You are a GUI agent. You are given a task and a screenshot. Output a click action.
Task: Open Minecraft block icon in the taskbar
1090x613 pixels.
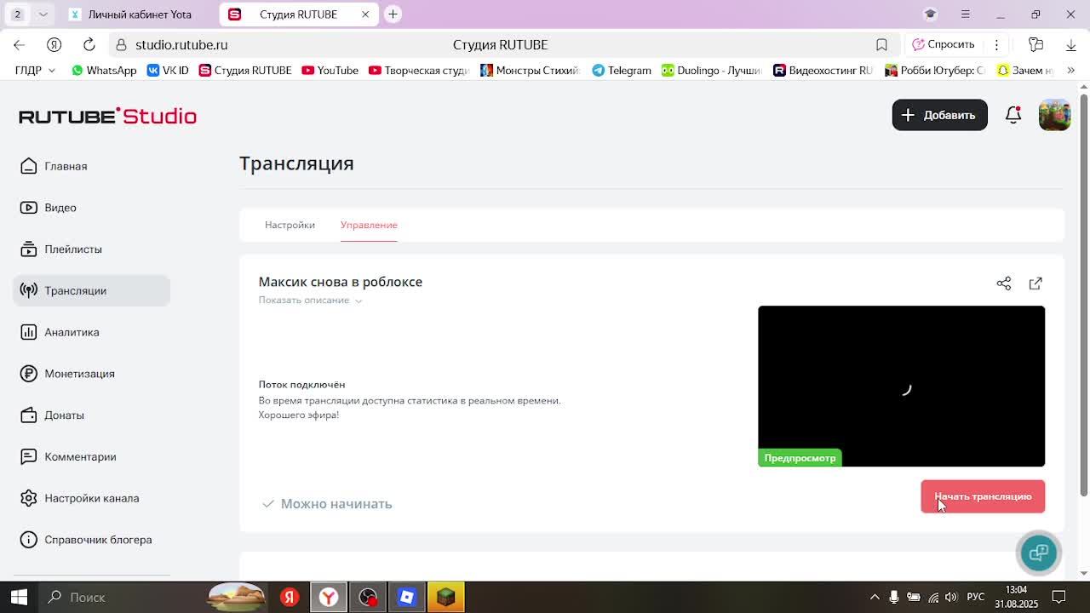click(446, 597)
